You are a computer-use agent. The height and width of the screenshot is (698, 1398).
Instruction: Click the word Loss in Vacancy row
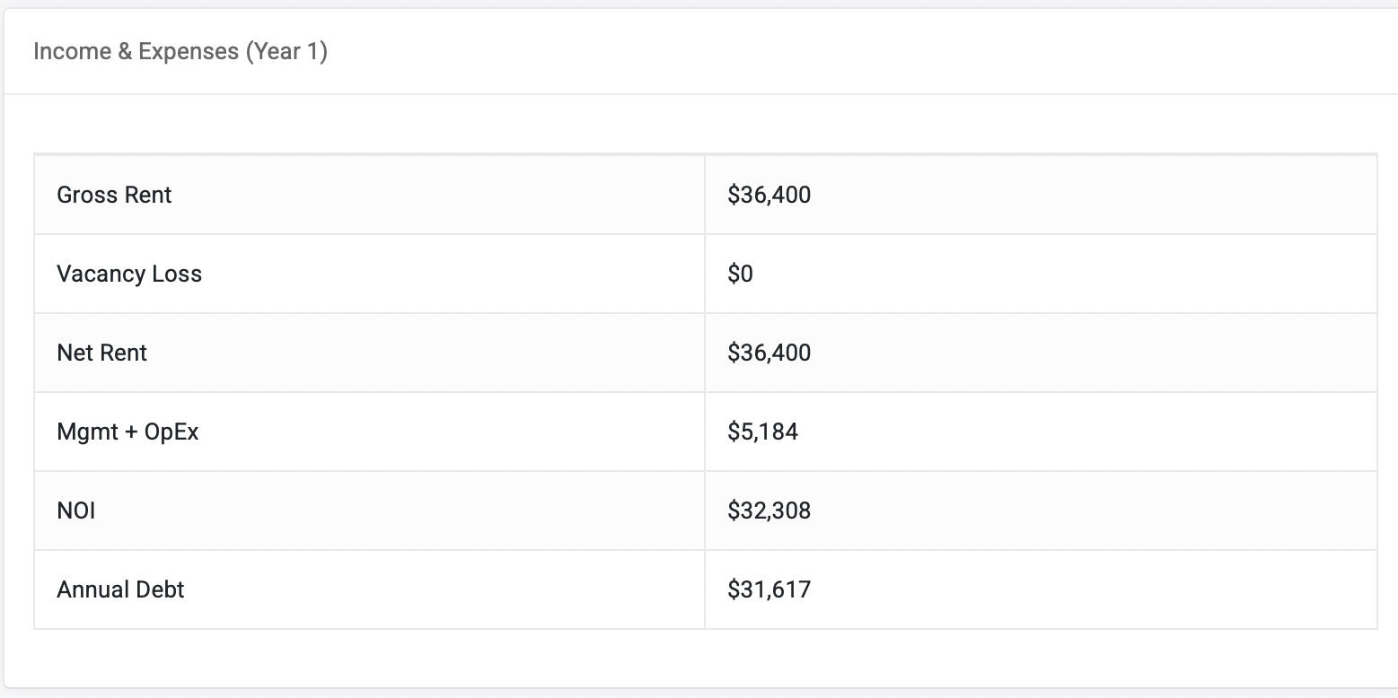(177, 274)
